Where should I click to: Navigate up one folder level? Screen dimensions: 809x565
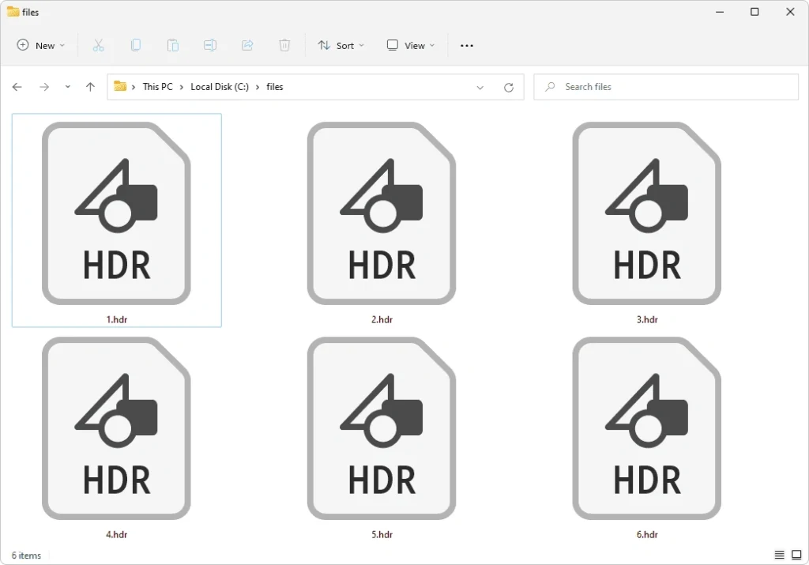pyautogui.click(x=90, y=87)
